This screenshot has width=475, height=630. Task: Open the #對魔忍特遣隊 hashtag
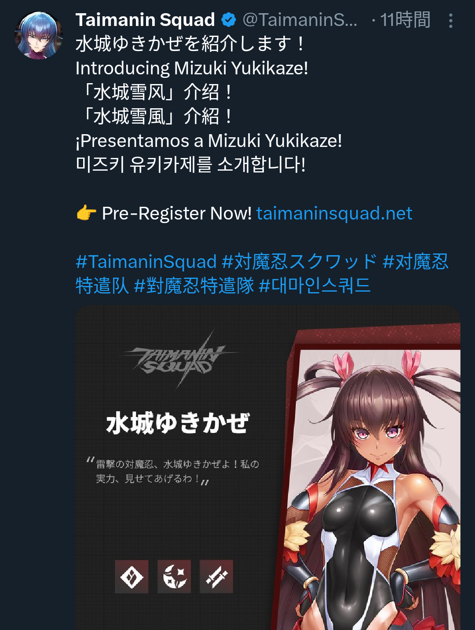pos(194,286)
